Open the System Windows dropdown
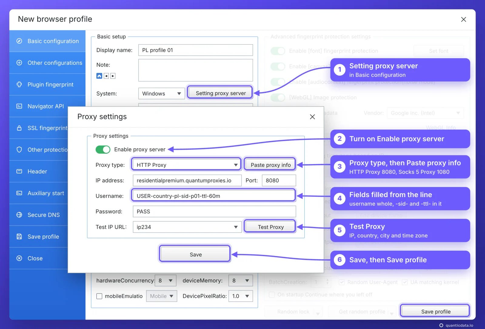This screenshot has height=329, width=485. [162, 94]
